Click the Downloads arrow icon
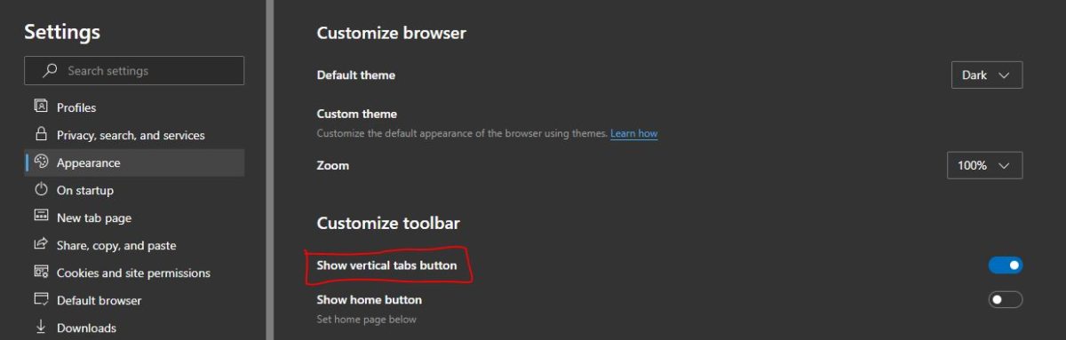This screenshot has height=340, width=1066. [x=41, y=327]
